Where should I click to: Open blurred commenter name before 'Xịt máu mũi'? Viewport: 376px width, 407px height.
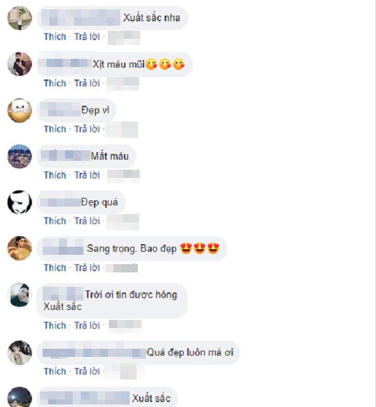(65, 63)
